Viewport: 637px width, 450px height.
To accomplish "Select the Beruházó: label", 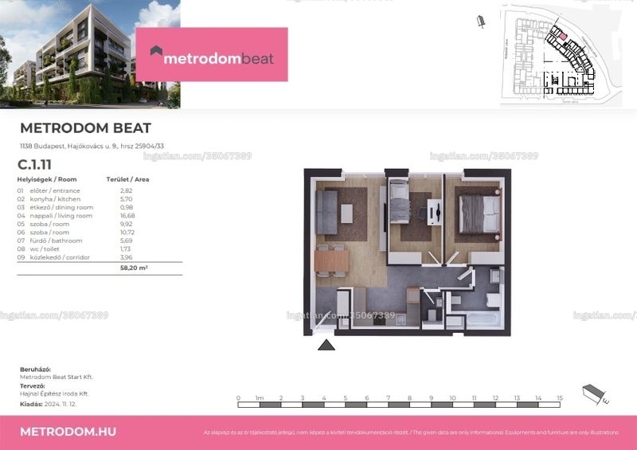I will (35, 370).
